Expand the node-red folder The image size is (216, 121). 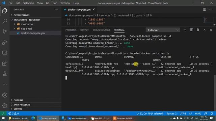(35, 29)
